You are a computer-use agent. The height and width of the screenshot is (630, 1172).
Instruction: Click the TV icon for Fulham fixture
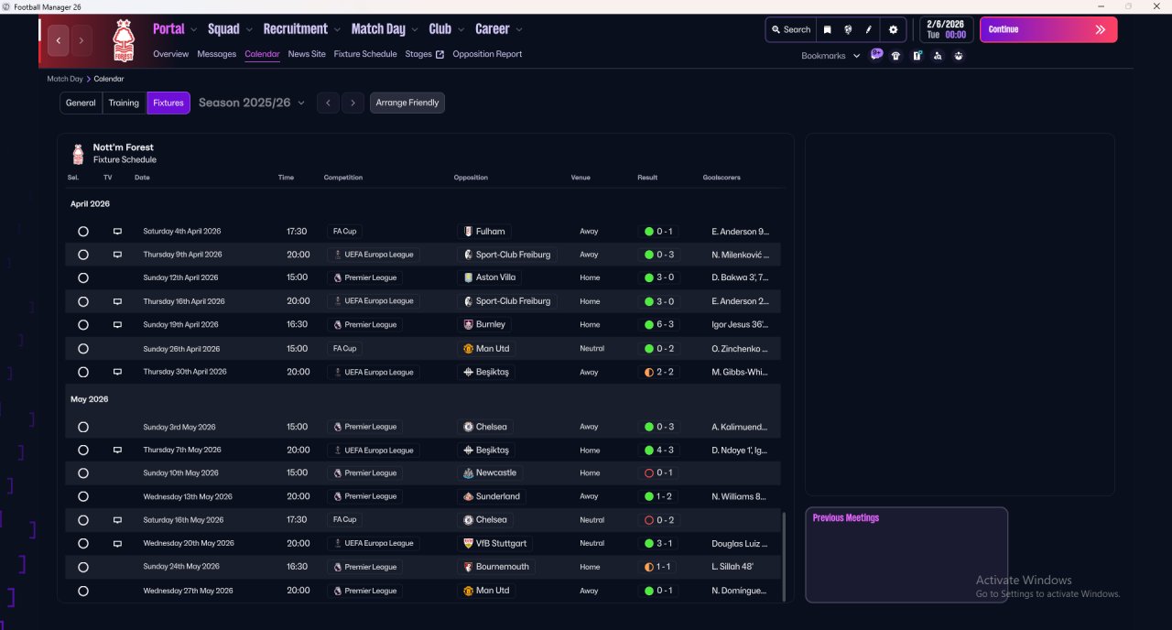(117, 232)
